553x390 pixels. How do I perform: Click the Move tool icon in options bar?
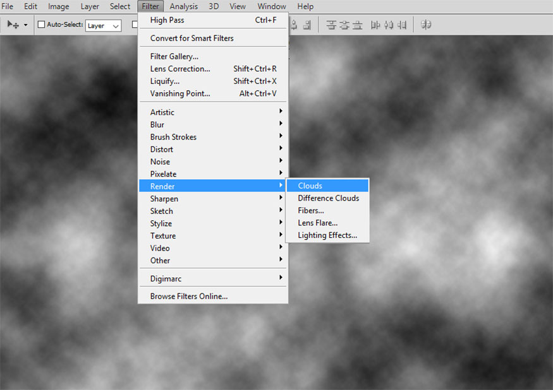(x=13, y=25)
